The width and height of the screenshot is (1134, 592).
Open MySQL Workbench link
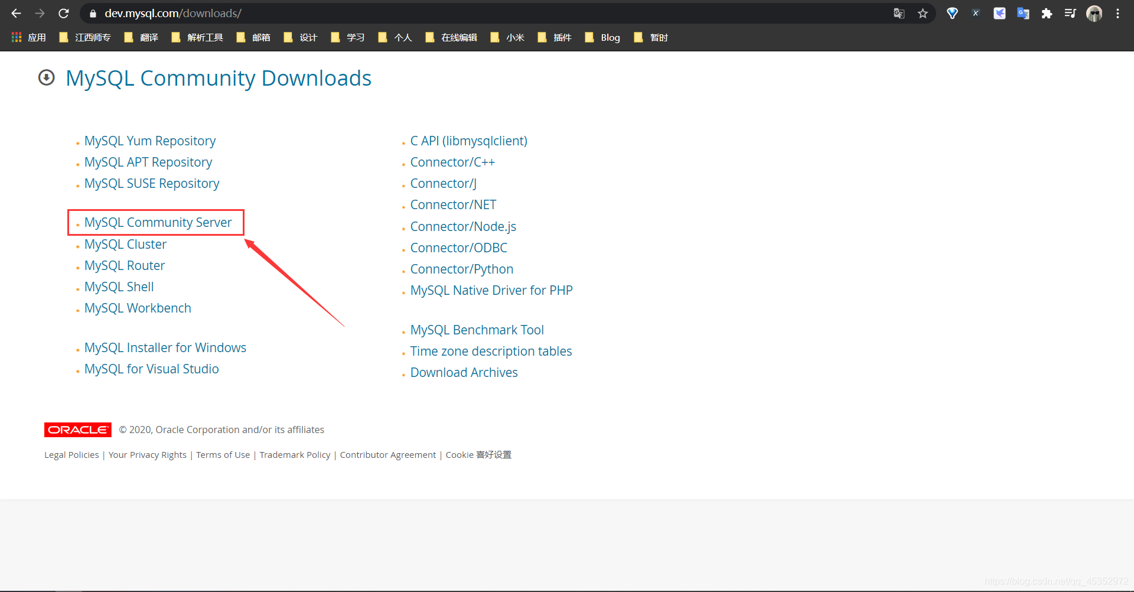pyautogui.click(x=138, y=308)
